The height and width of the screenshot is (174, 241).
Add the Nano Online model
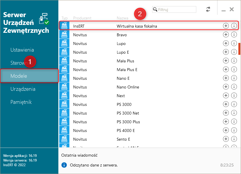tap(226, 87)
